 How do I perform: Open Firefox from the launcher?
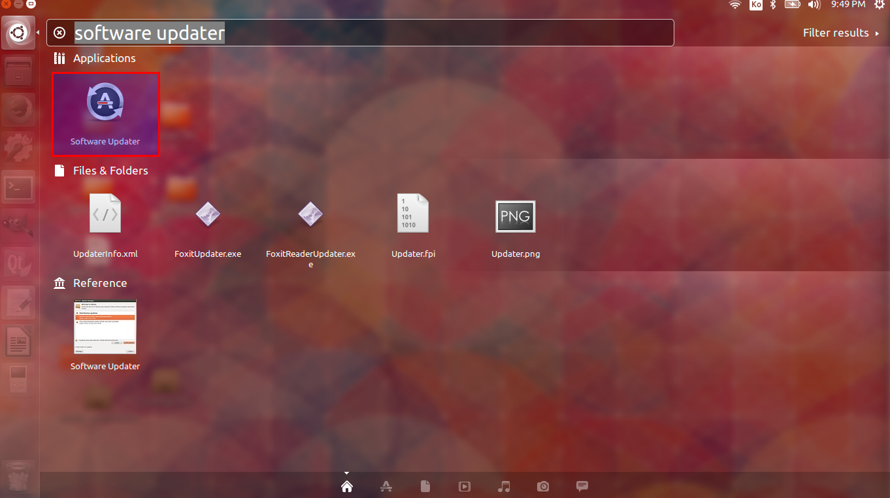click(x=18, y=110)
